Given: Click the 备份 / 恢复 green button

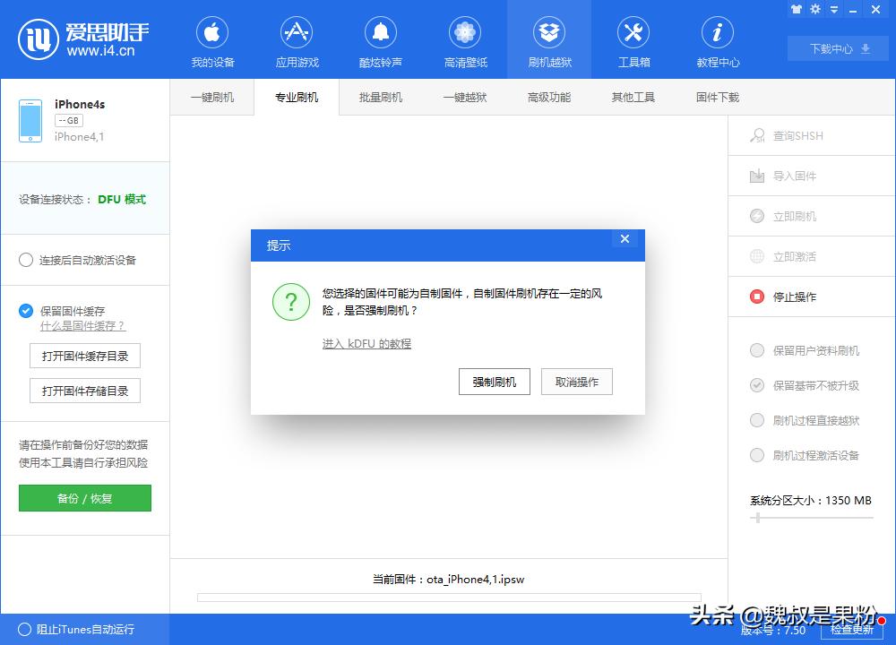Looking at the screenshot, I should [x=84, y=498].
